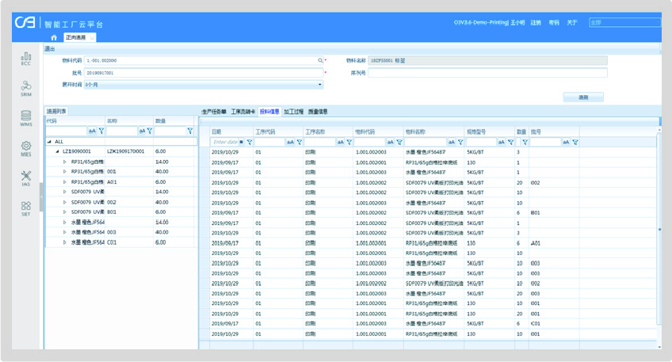
Task: Collapse the ALL tree node
Action: 49,142
